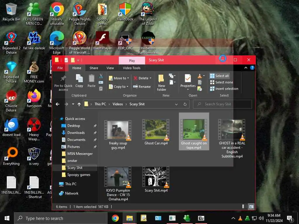The image size is (299, 224).
Task: Switch to large icons view in status bar
Action: tap(251, 206)
